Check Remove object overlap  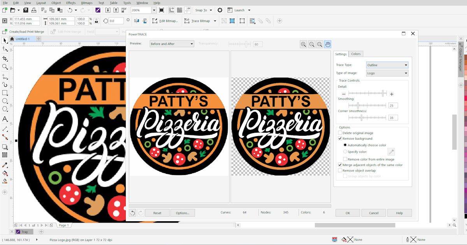tap(340, 170)
